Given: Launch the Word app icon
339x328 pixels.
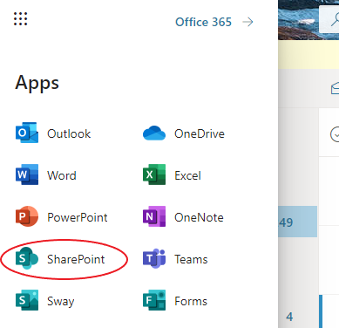Looking at the screenshot, I should (x=27, y=174).
